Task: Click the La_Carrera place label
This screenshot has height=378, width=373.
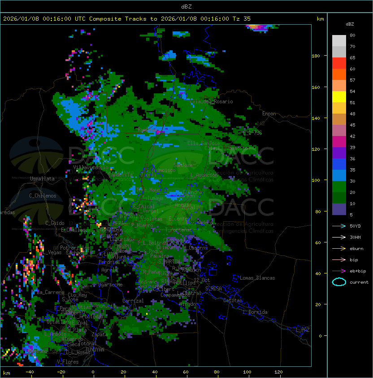Action: [51, 292]
